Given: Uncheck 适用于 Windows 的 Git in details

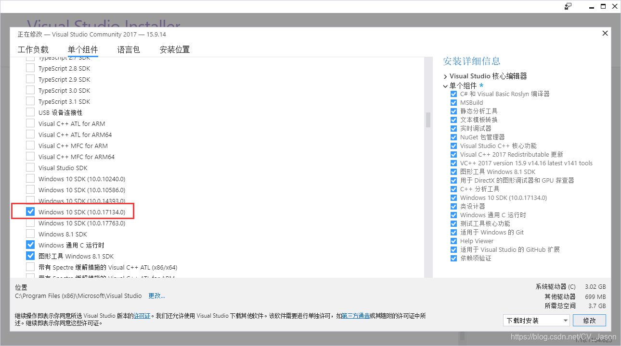Looking at the screenshot, I should pyautogui.click(x=453, y=233).
